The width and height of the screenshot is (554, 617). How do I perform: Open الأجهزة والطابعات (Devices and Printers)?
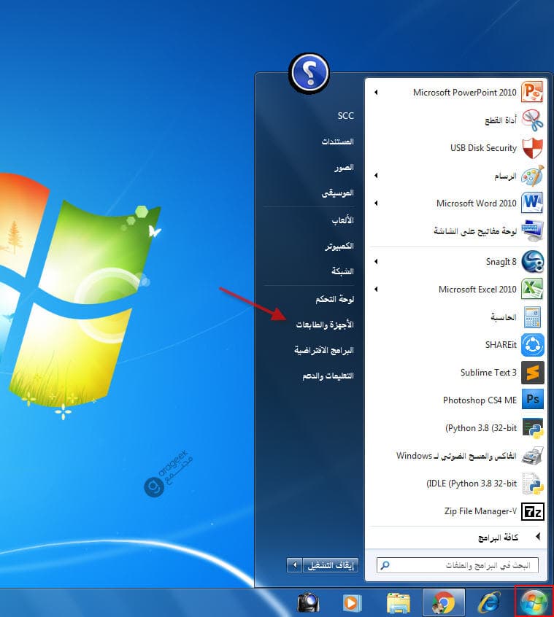tap(324, 325)
